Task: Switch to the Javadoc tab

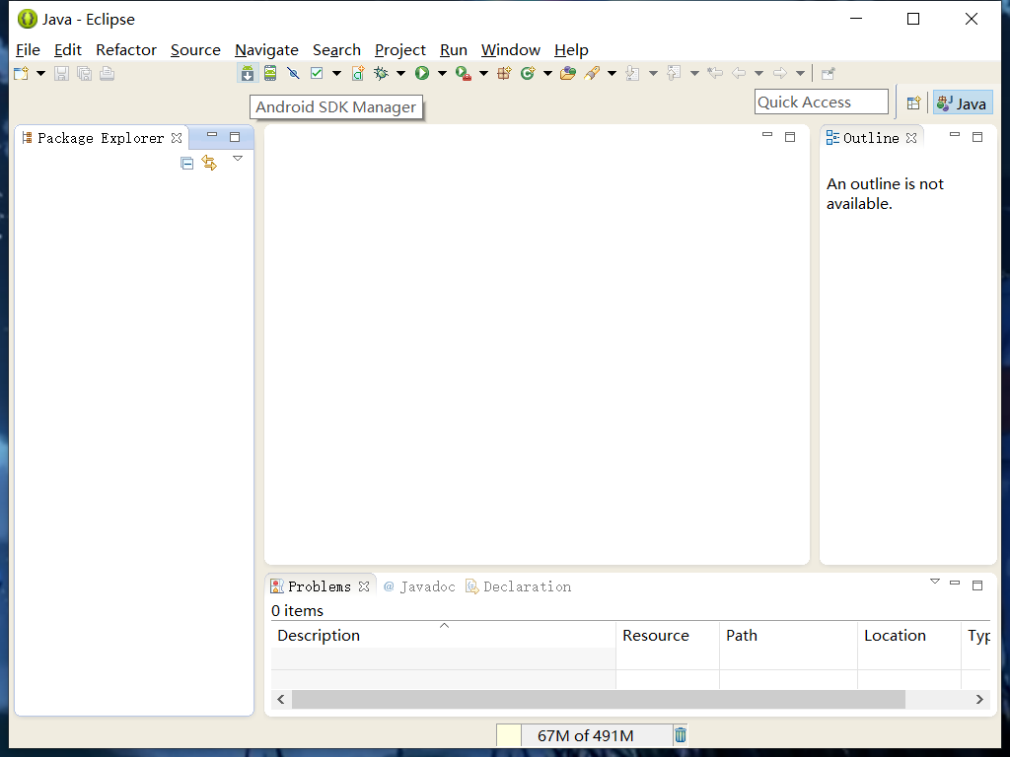Action: [419, 586]
